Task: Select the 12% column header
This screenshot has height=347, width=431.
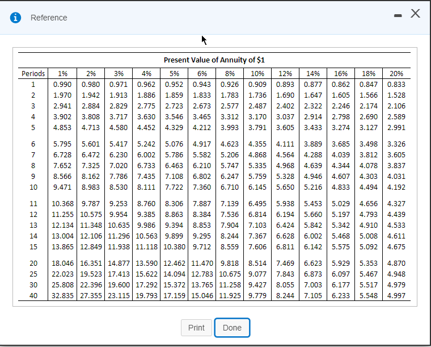Action: click(285, 74)
